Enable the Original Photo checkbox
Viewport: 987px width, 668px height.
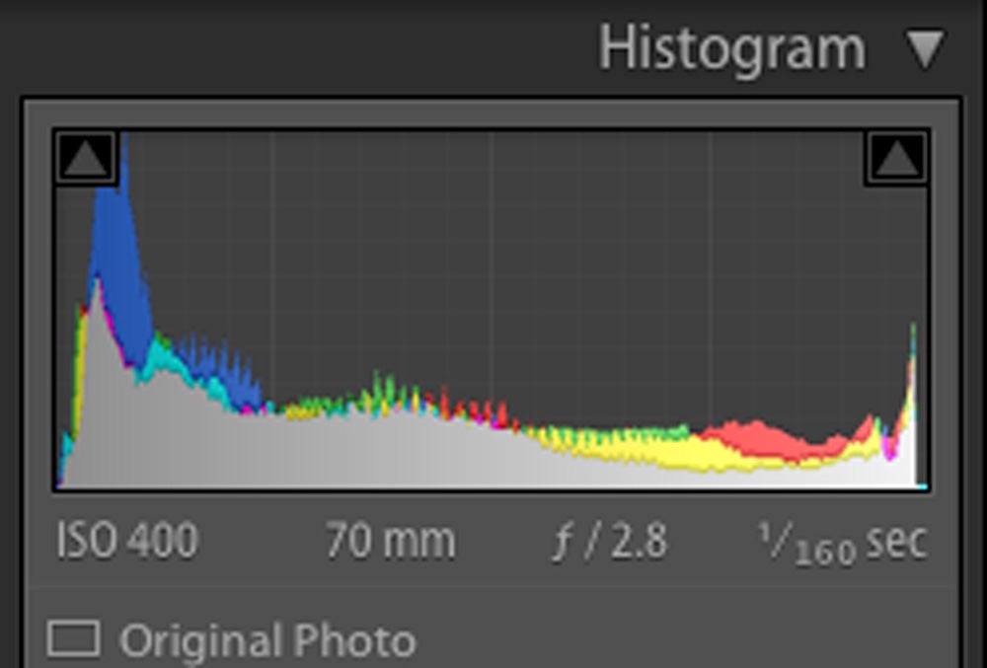pyautogui.click(x=74, y=639)
